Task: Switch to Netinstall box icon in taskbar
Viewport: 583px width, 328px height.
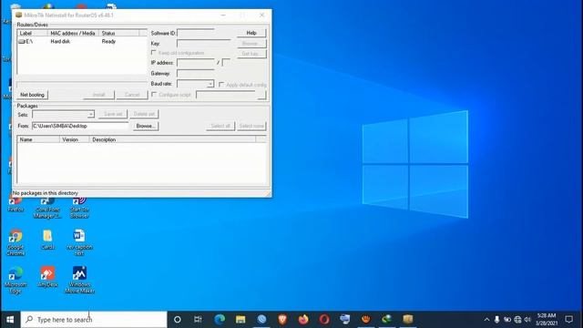Action: 408,320
